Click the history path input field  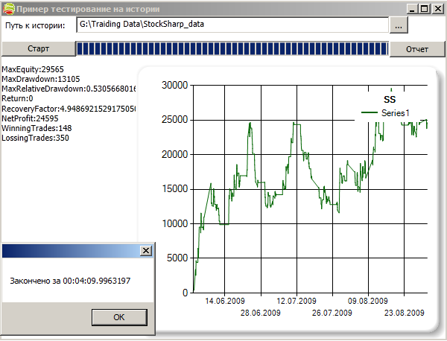pyautogui.click(x=231, y=25)
